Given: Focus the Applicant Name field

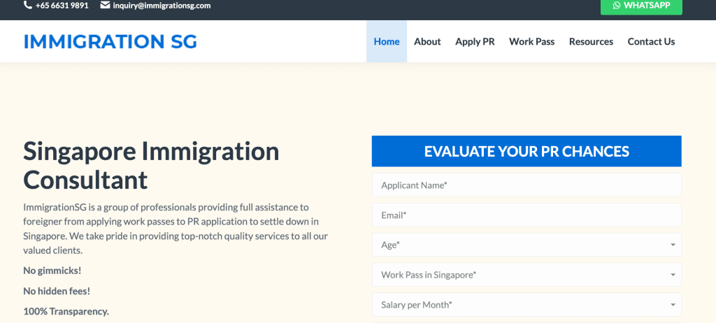Looking at the screenshot, I should 527,185.
